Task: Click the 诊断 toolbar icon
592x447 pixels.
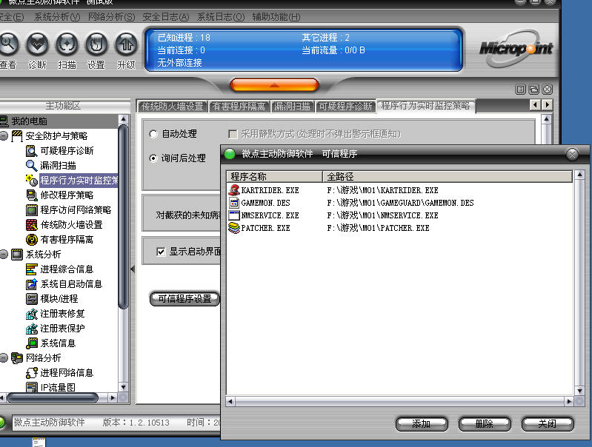Action: [37, 44]
